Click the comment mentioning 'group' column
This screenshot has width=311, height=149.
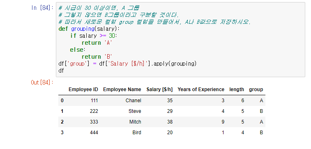(154, 22)
